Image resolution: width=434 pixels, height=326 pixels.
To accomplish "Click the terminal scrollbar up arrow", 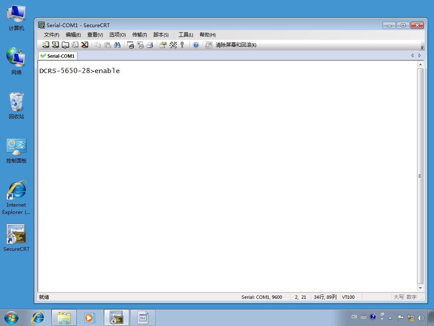I will point(420,65).
